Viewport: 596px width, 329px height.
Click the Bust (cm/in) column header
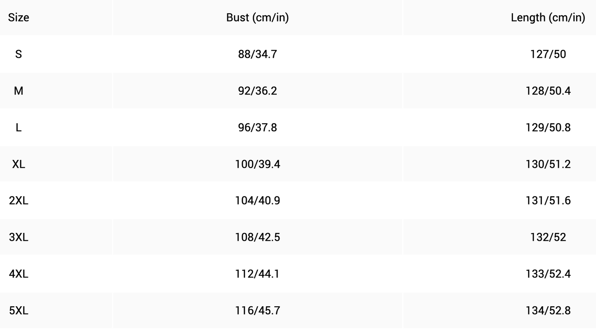click(257, 17)
